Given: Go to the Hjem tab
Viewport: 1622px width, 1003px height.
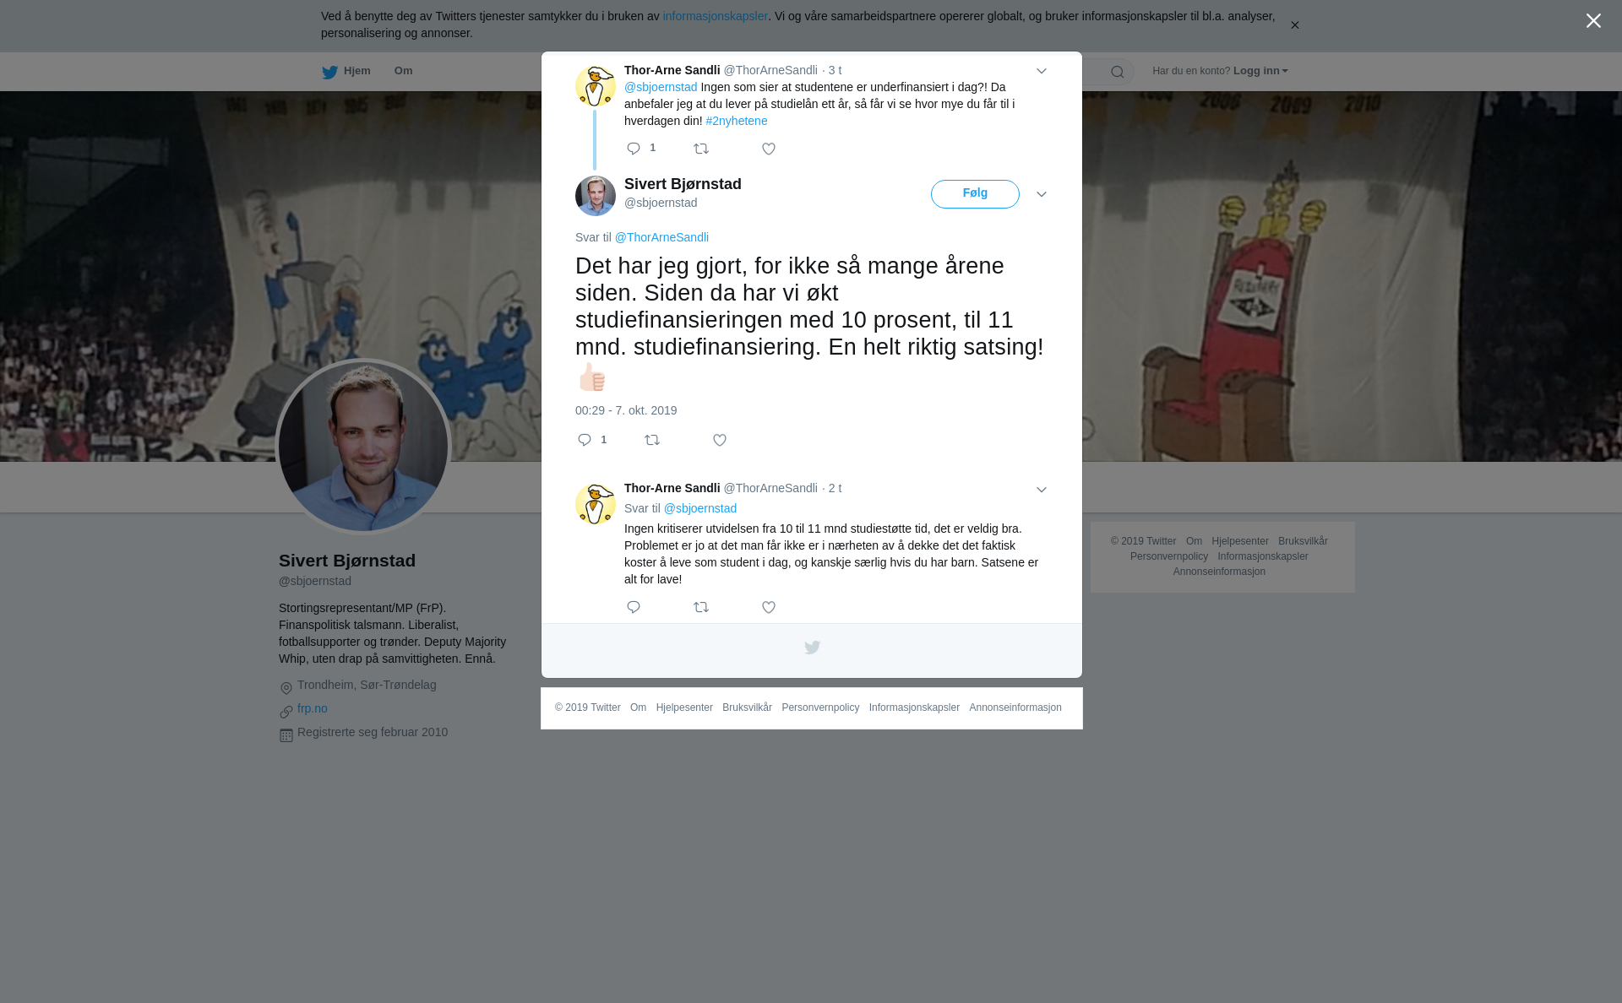Looking at the screenshot, I should click(346, 71).
